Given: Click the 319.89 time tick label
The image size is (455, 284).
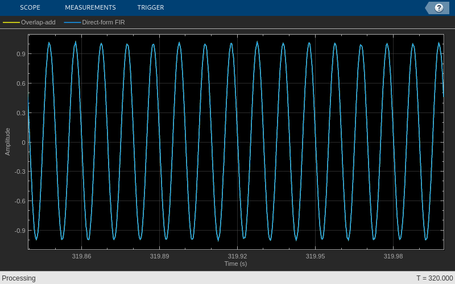Looking at the screenshot, I should (x=159, y=257).
